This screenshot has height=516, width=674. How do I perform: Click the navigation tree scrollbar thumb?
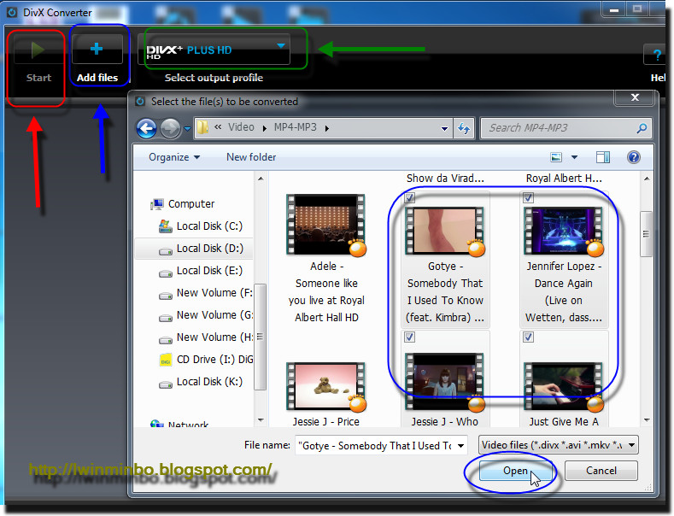[x=260, y=337]
